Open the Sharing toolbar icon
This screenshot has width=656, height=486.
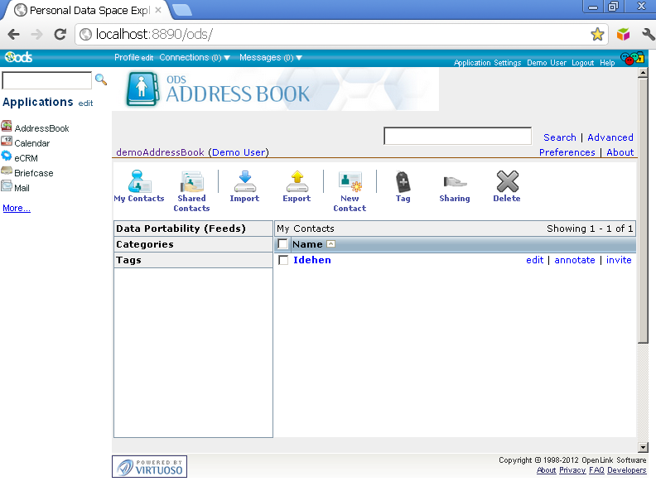click(454, 182)
